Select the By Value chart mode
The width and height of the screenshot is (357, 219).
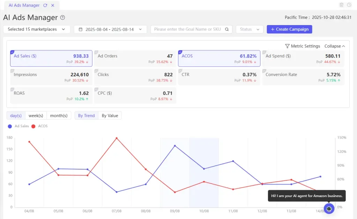[110, 116]
